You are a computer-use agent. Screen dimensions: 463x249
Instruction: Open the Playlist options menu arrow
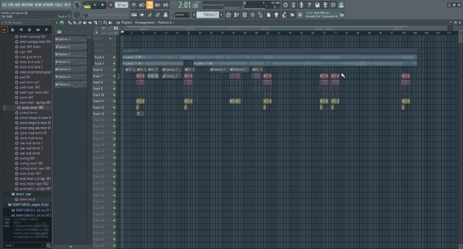click(57, 22)
